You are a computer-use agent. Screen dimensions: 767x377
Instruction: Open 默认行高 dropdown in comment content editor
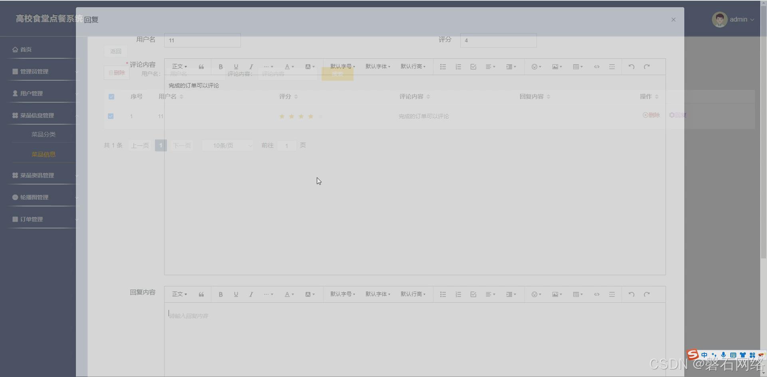413,67
